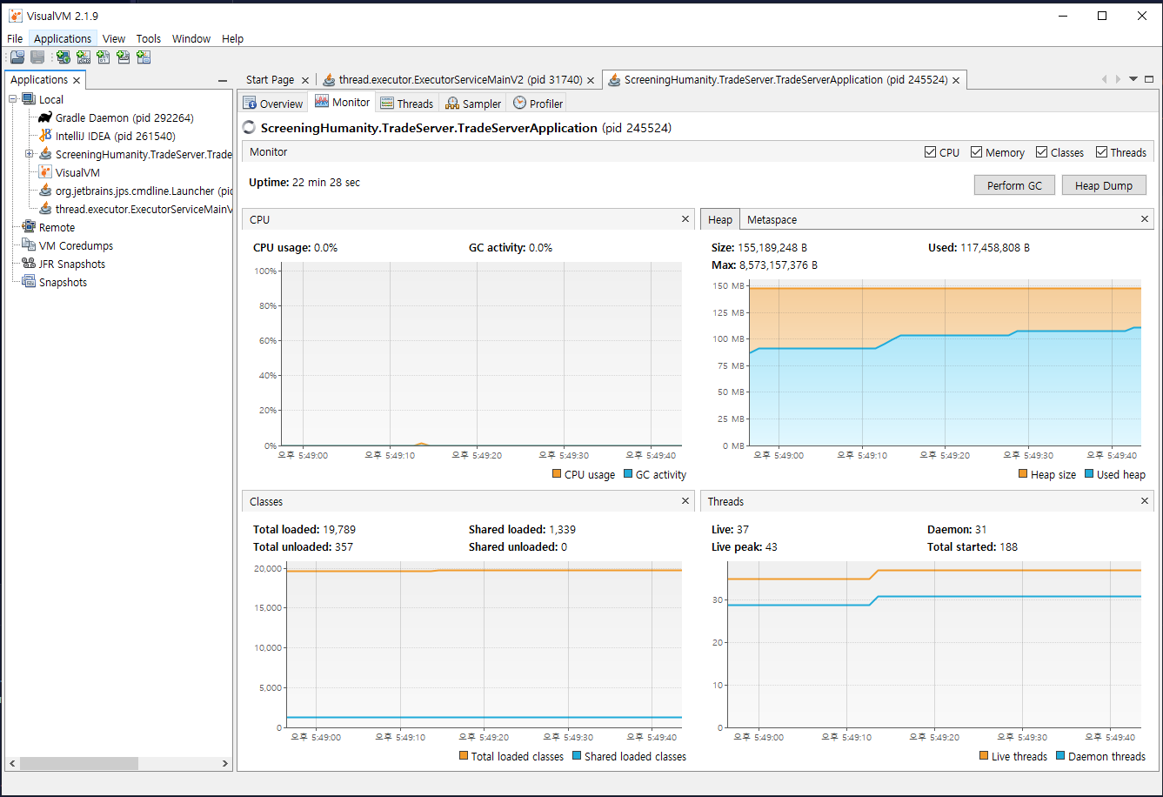Click the Add Remote Host toolbar icon
Viewport: 1163px width, 797px height.
coord(63,57)
